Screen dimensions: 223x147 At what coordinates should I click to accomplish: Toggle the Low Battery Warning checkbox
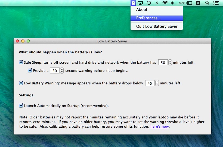21,83
